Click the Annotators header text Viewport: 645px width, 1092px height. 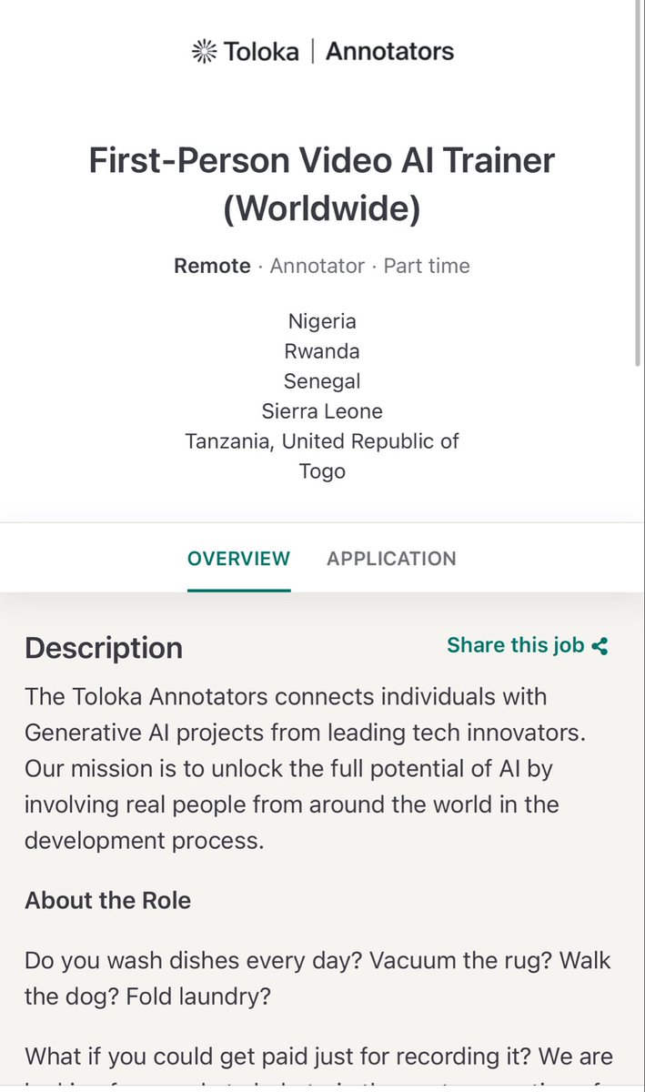389,51
